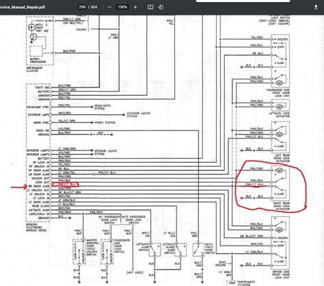The height and width of the screenshot is (286, 324).
Task: Click the (NOT USED) label
Action: tap(135, 272)
